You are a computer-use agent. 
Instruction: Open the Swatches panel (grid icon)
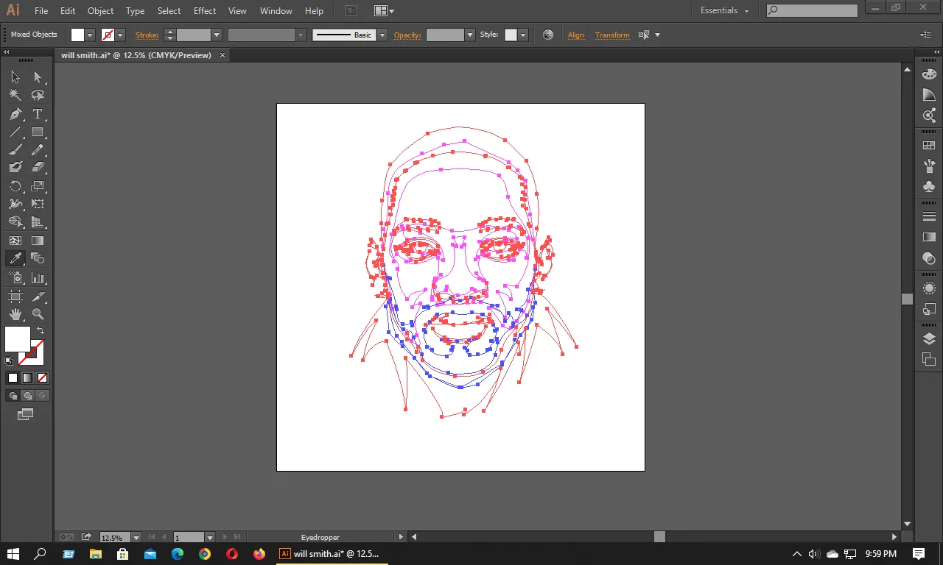pyautogui.click(x=929, y=146)
